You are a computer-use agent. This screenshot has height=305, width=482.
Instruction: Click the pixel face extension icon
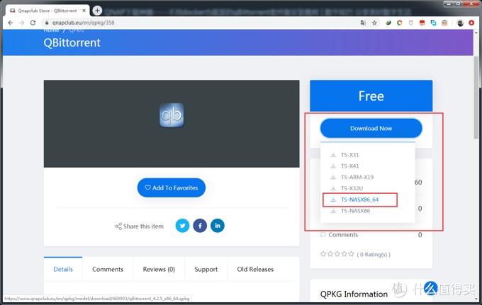coord(444,23)
